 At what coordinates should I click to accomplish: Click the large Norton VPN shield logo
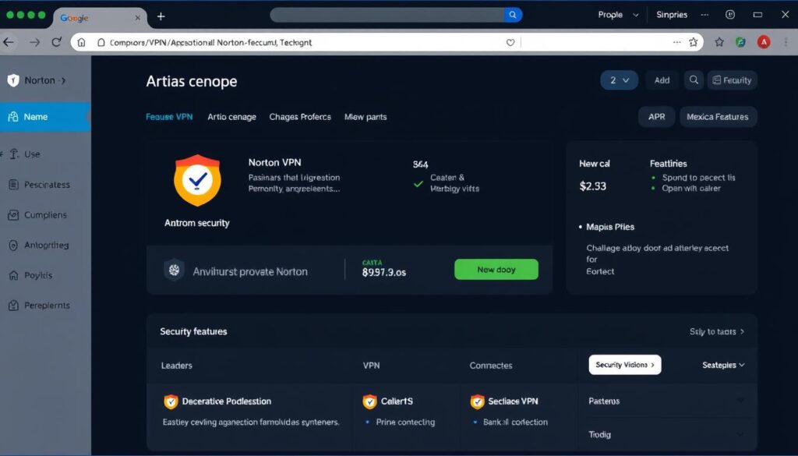tap(197, 180)
